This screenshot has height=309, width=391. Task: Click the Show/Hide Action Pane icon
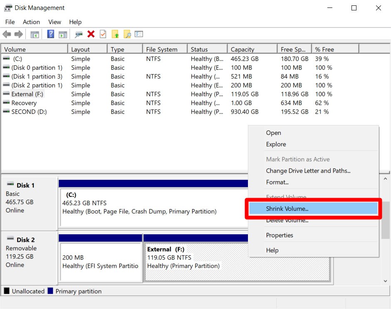coord(63,34)
